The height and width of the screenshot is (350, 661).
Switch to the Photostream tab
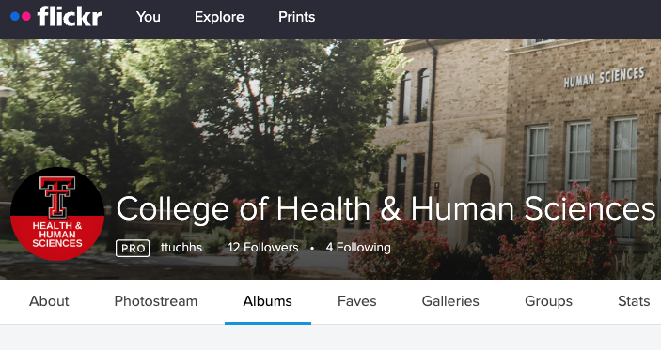pos(156,301)
